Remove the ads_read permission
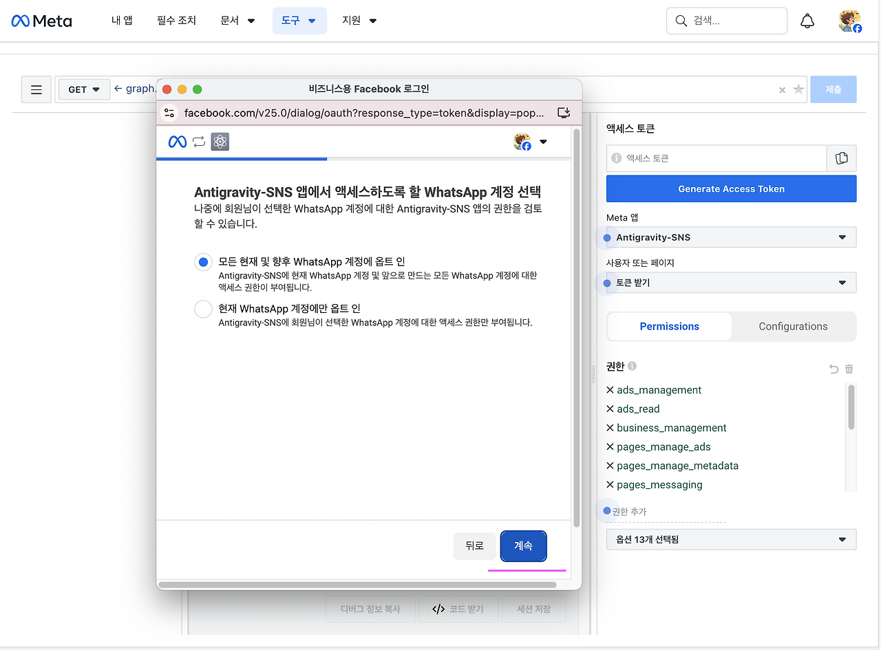881x650 pixels. pos(610,409)
